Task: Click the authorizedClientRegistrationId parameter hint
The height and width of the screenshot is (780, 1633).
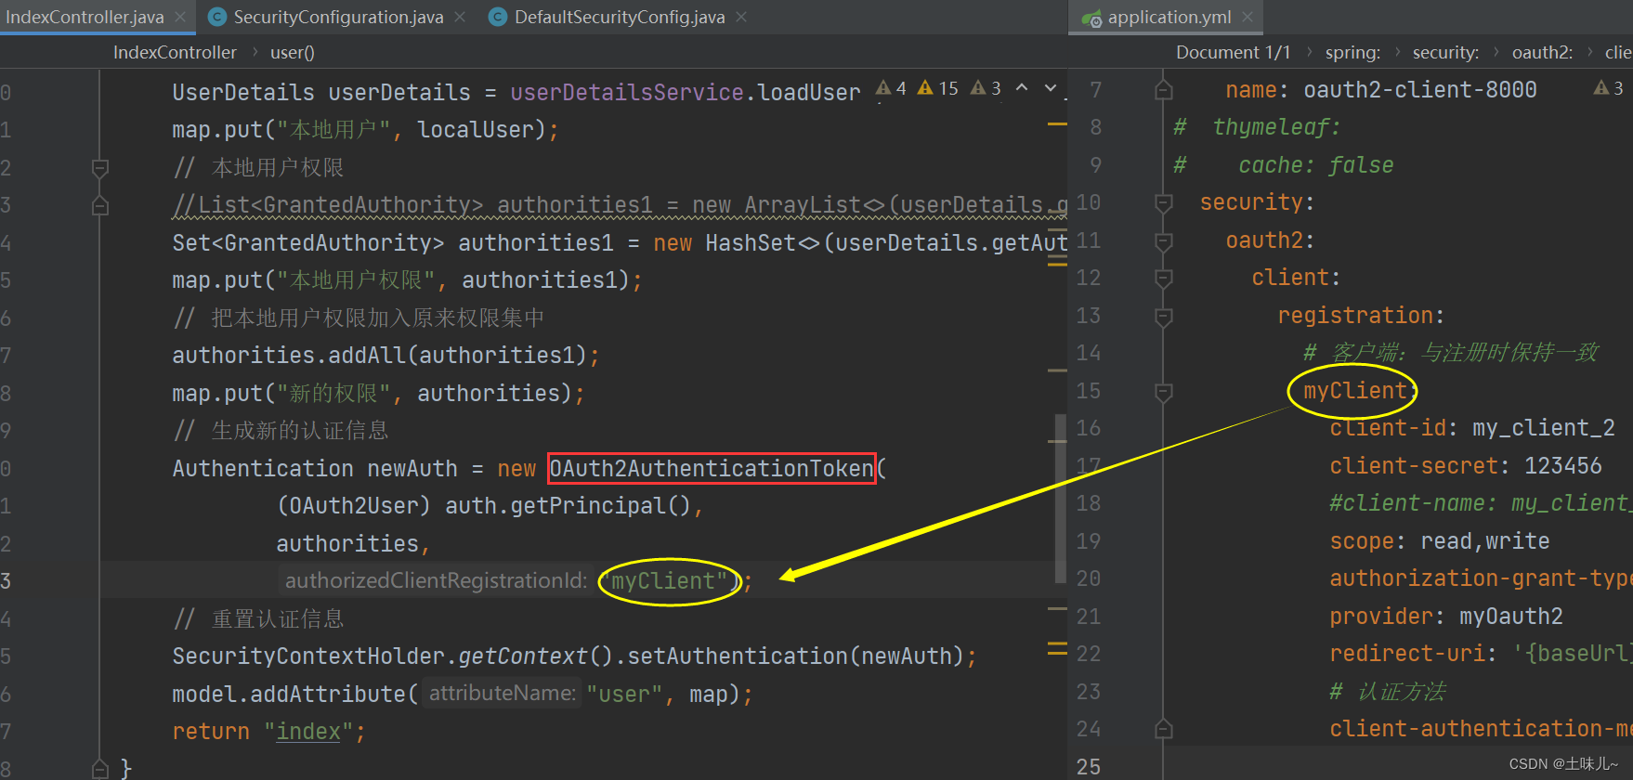Action: click(x=436, y=581)
